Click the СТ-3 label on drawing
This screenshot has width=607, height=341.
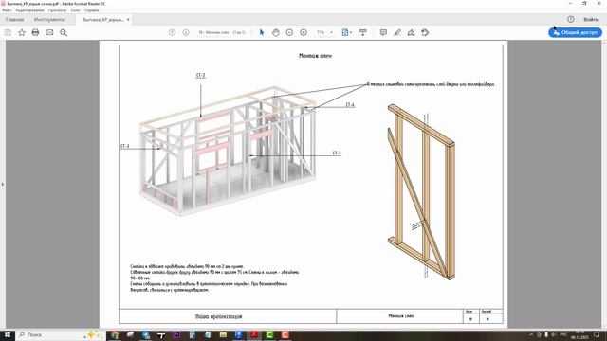(x=124, y=146)
